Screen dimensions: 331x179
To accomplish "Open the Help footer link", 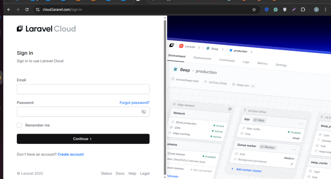I will (132, 173).
